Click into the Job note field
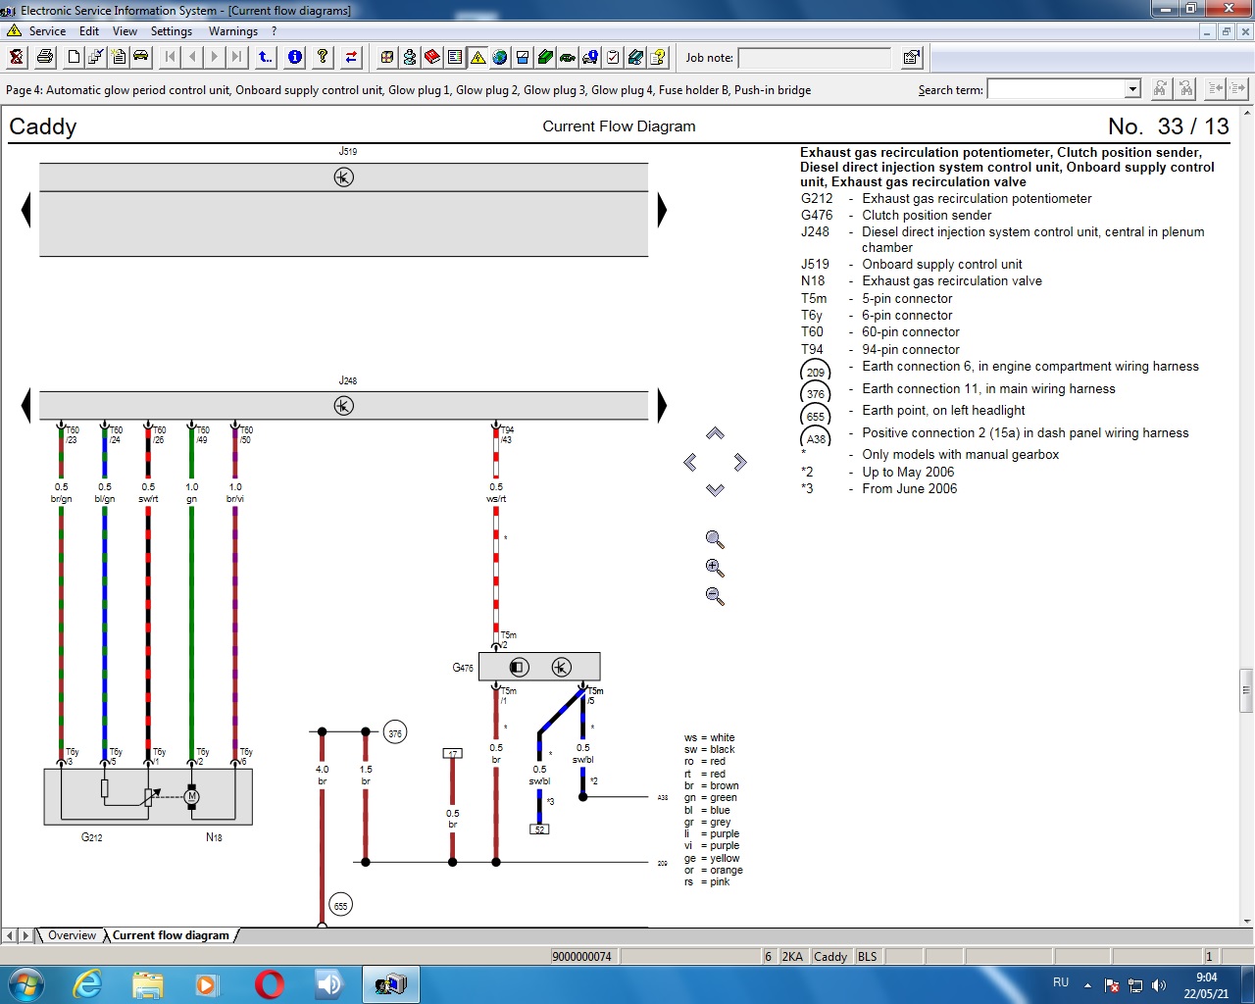Viewport: 1255px width, 1004px height. 815,58
